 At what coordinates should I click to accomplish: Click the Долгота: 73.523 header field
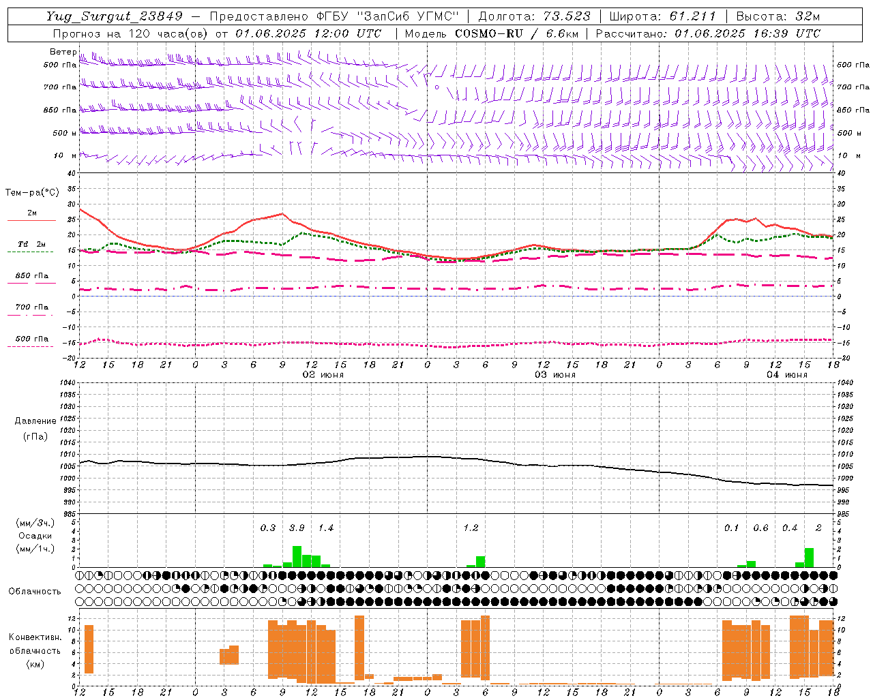pos(534,16)
